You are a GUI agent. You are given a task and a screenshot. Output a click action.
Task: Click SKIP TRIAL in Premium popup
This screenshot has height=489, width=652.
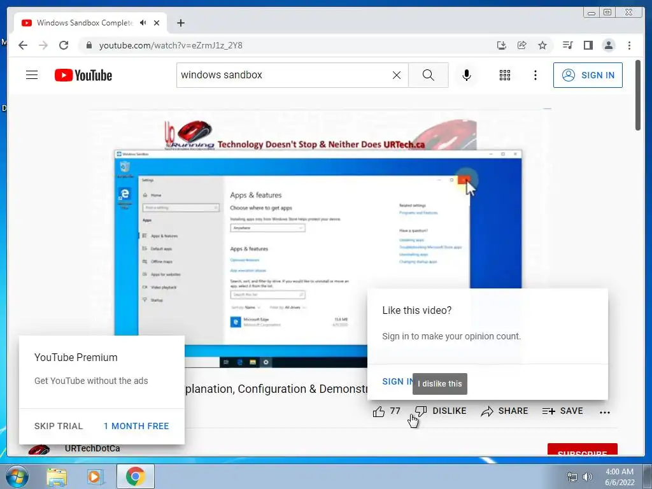[x=59, y=426]
